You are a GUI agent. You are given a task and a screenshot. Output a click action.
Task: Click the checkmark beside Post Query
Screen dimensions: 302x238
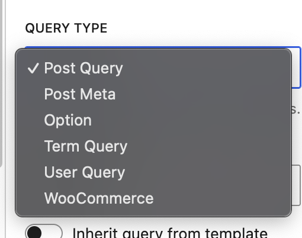33,68
